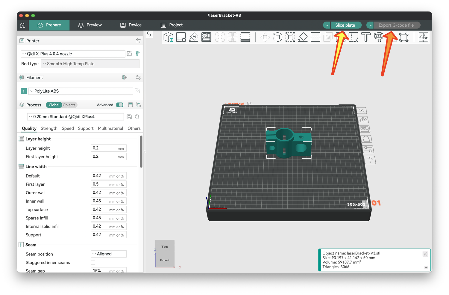449x295 pixels.
Task: Click the Assembly view puzzle icon
Action: point(423,37)
